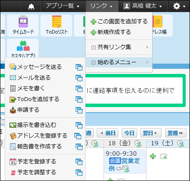Click the attendee icon on 営業定例 event
This screenshot has width=190, height=181.
[126, 169]
